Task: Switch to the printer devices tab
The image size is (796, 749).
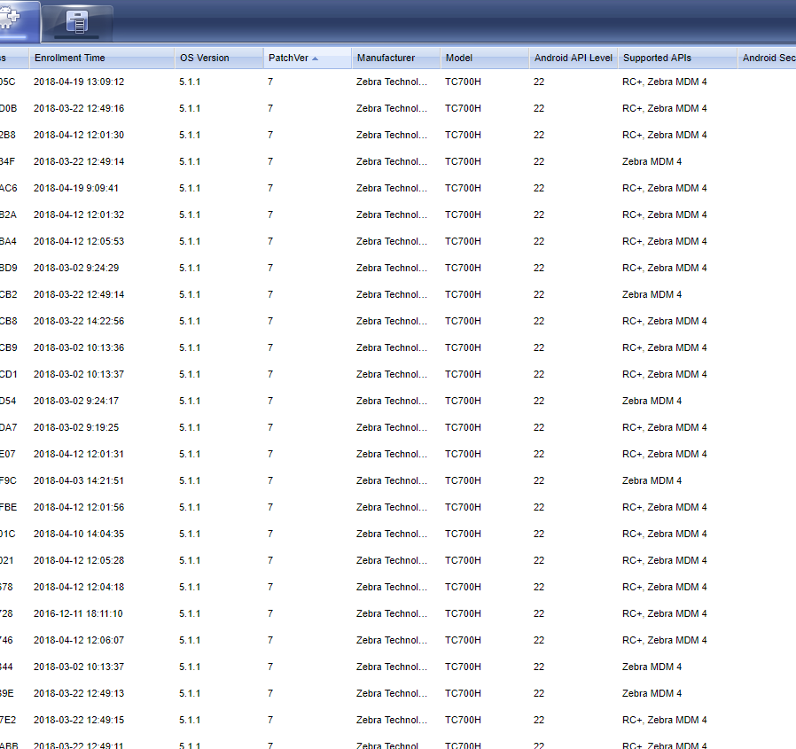Action: click(77, 23)
